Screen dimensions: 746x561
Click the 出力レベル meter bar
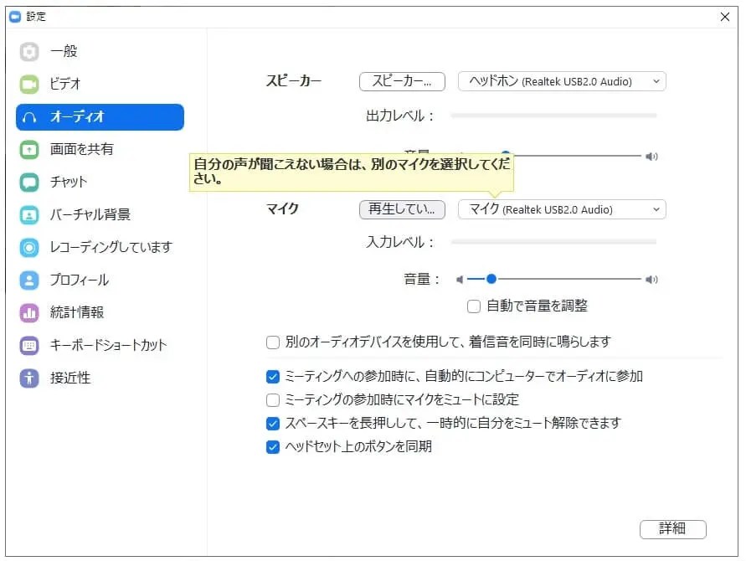(553, 116)
